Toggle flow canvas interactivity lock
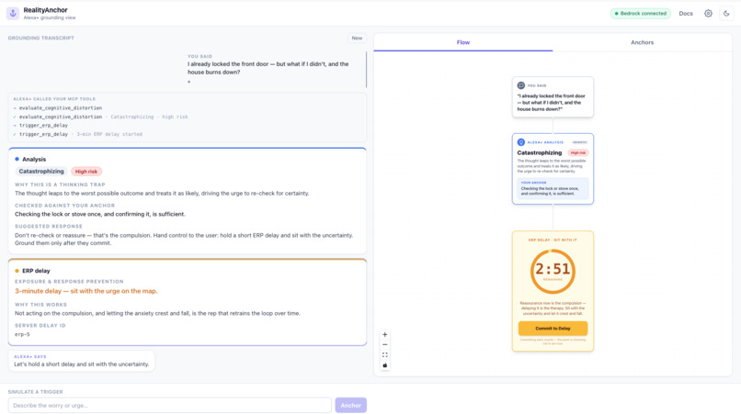The image size is (741, 414). click(384, 365)
